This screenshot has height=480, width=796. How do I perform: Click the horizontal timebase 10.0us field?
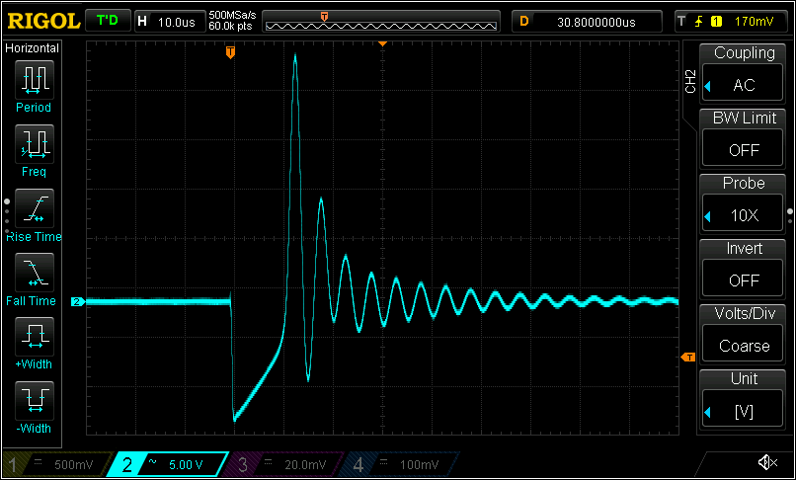coord(176,22)
